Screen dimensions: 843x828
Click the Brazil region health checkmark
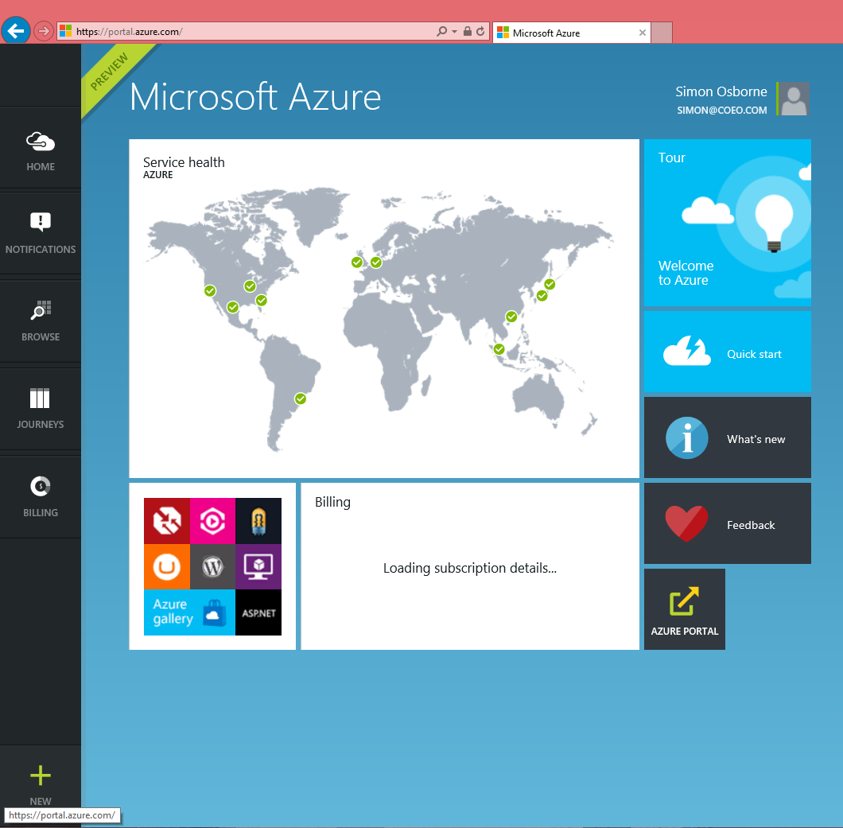tap(301, 398)
